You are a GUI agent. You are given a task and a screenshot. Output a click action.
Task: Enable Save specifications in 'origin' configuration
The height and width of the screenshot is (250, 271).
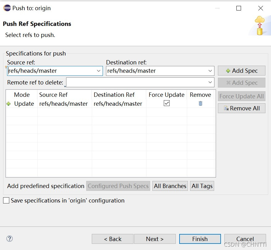point(6,201)
